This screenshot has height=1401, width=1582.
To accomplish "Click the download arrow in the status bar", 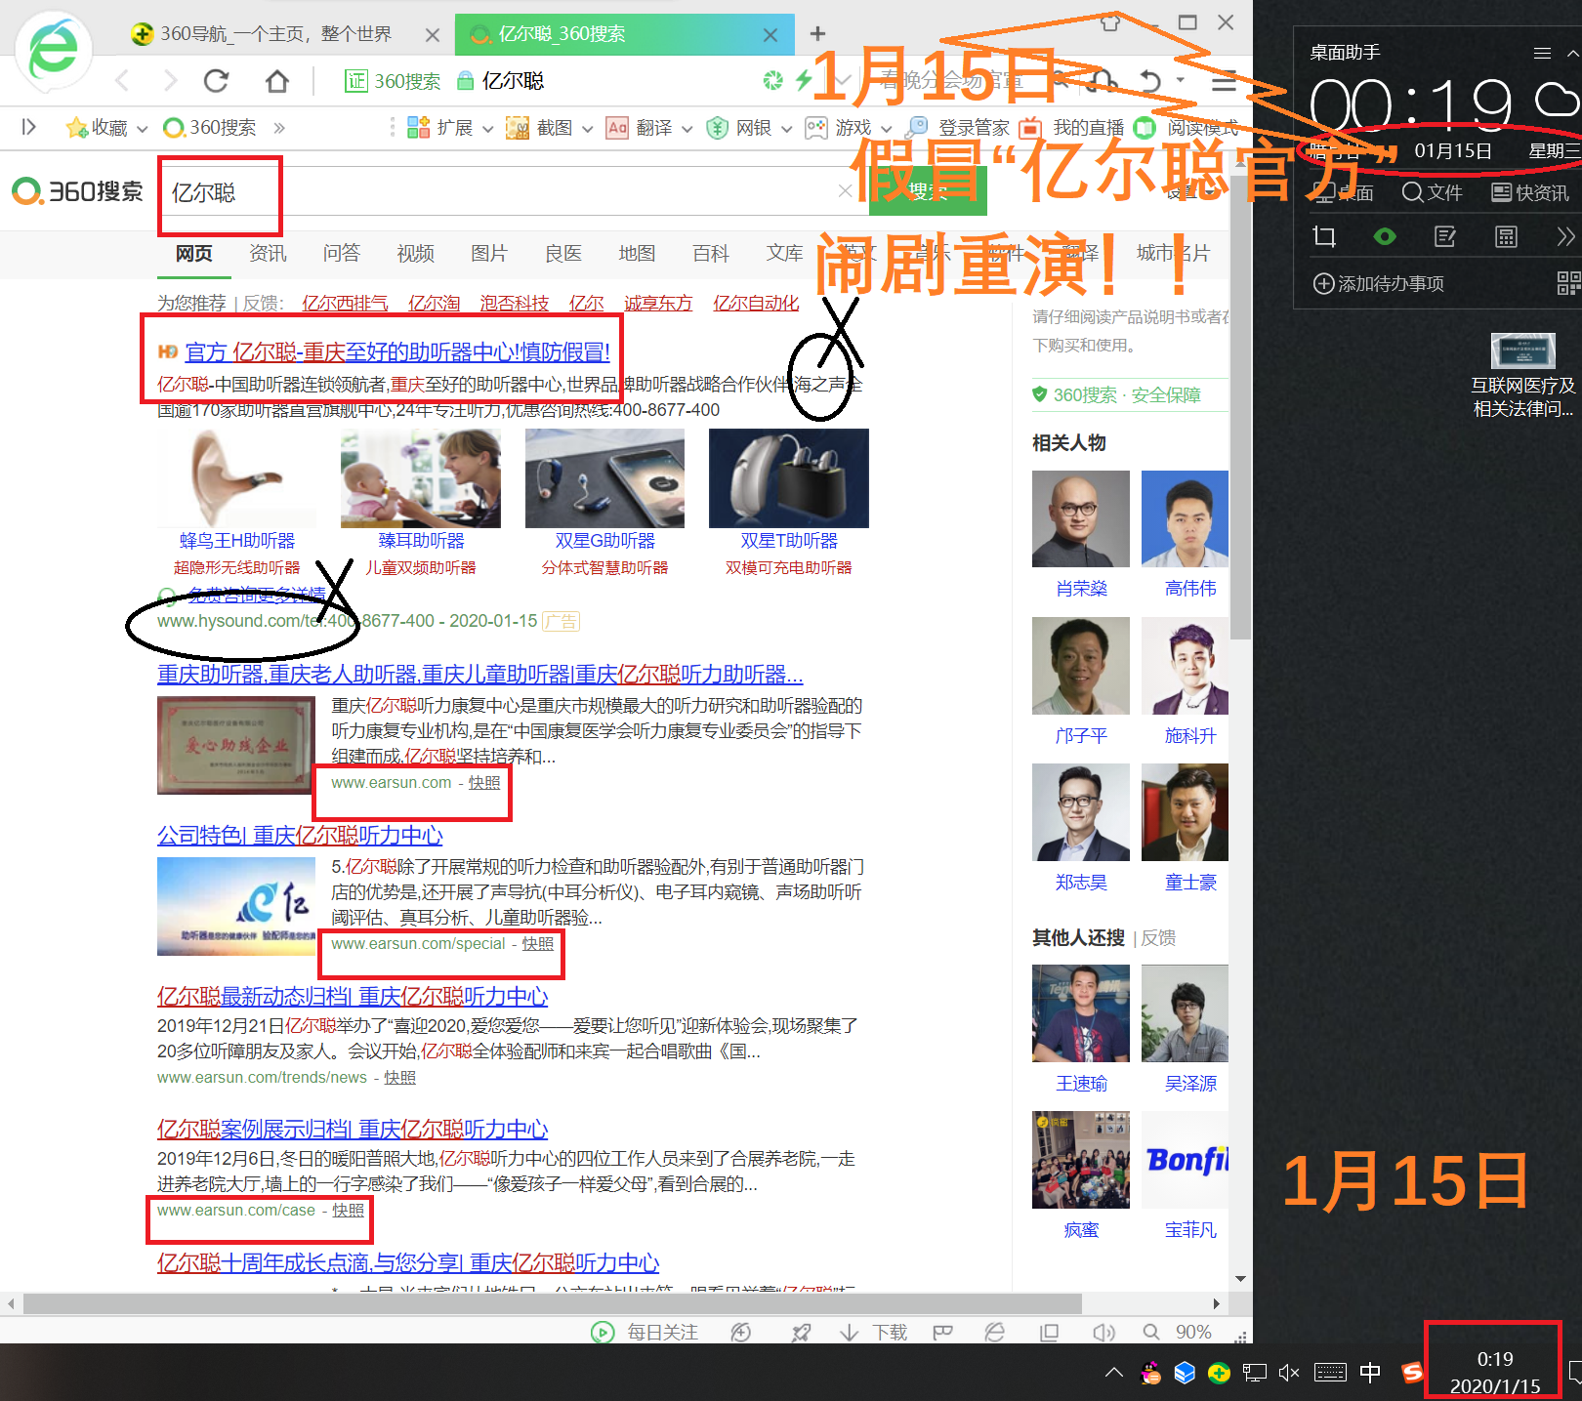I will [x=849, y=1333].
